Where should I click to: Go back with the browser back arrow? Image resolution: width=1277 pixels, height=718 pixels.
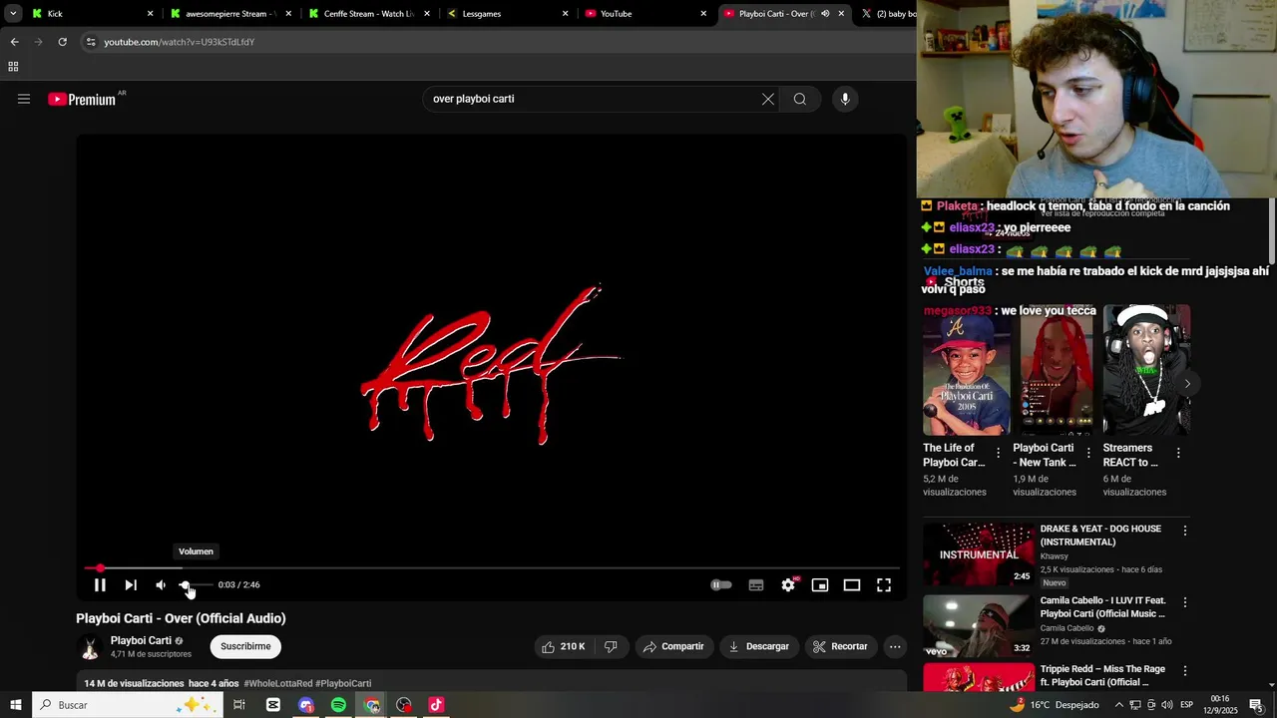(14, 42)
